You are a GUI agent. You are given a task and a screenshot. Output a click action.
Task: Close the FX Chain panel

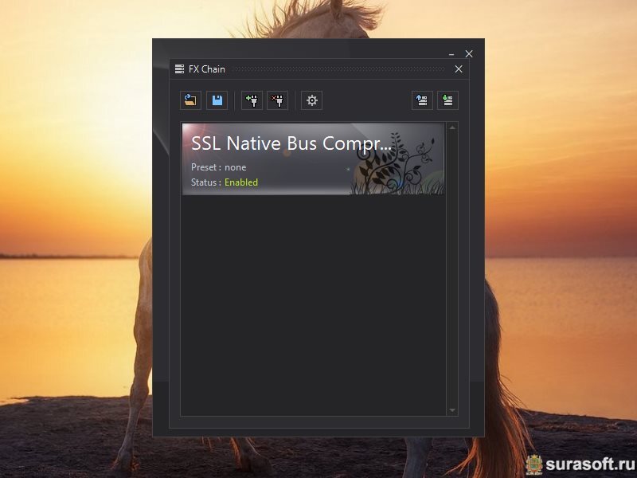coord(459,69)
